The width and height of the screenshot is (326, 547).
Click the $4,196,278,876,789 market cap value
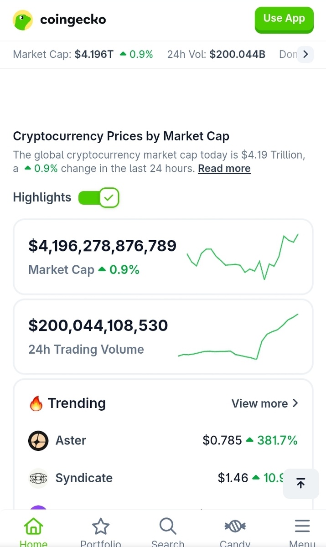click(102, 246)
